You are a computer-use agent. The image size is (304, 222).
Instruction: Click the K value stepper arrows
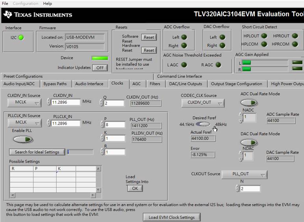tap(102, 138)
